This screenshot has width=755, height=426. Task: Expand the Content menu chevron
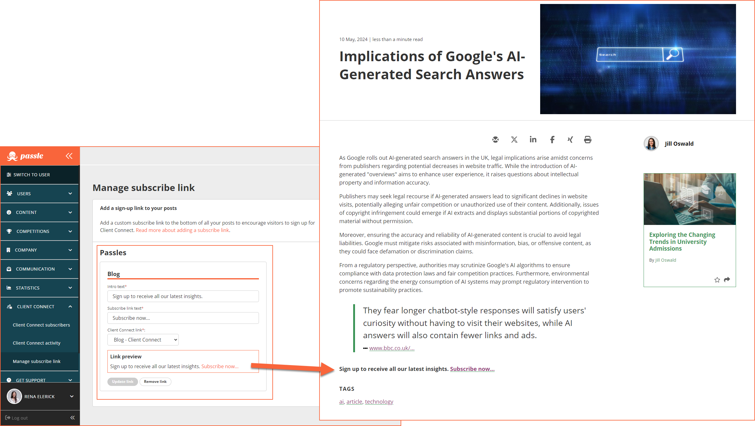click(70, 212)
